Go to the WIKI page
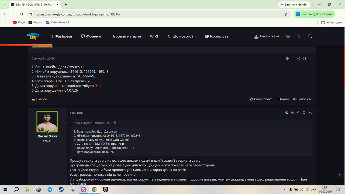Viewport: 345px width, 194px height. [x=154, y=36]
